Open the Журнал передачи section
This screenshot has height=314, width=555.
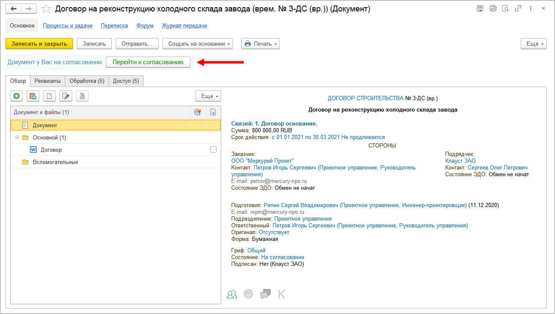[x=184, y=26]
